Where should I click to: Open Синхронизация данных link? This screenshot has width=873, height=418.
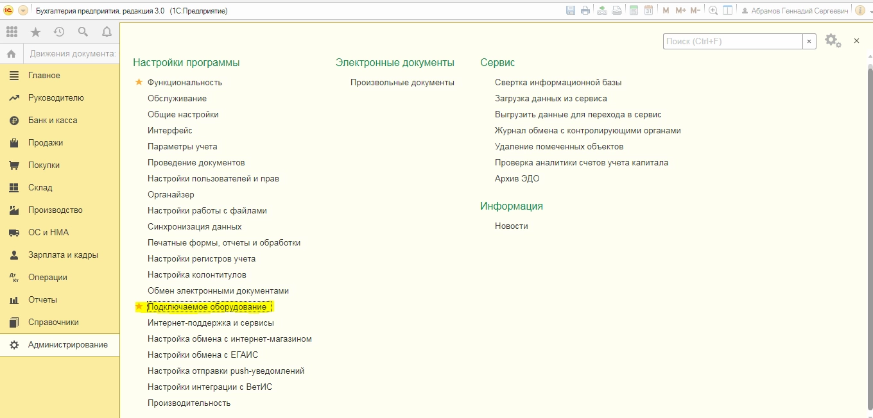[194, 226]
